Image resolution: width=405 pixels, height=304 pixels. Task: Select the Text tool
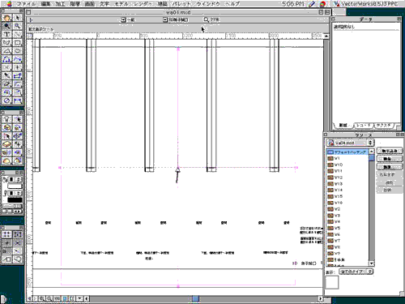tap(7, 34)
